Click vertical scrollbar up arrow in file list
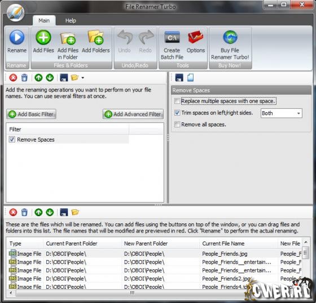316x303 pixels. click(x=305, y=242)
